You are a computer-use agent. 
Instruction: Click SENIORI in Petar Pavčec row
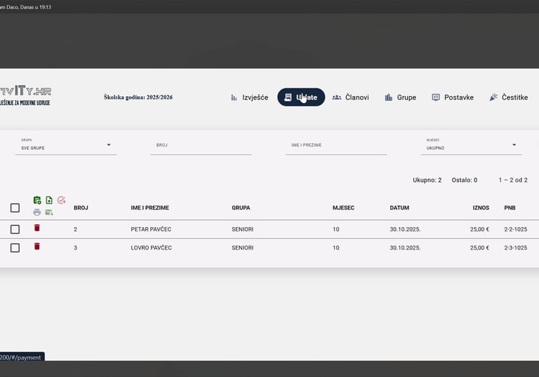point(242,229)
